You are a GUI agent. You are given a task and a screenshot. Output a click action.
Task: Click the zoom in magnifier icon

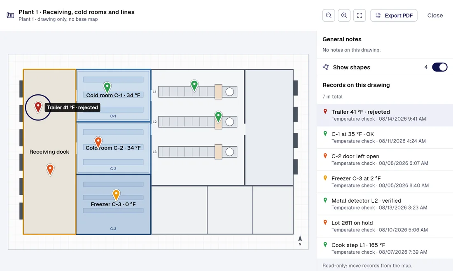pos(344,15)
